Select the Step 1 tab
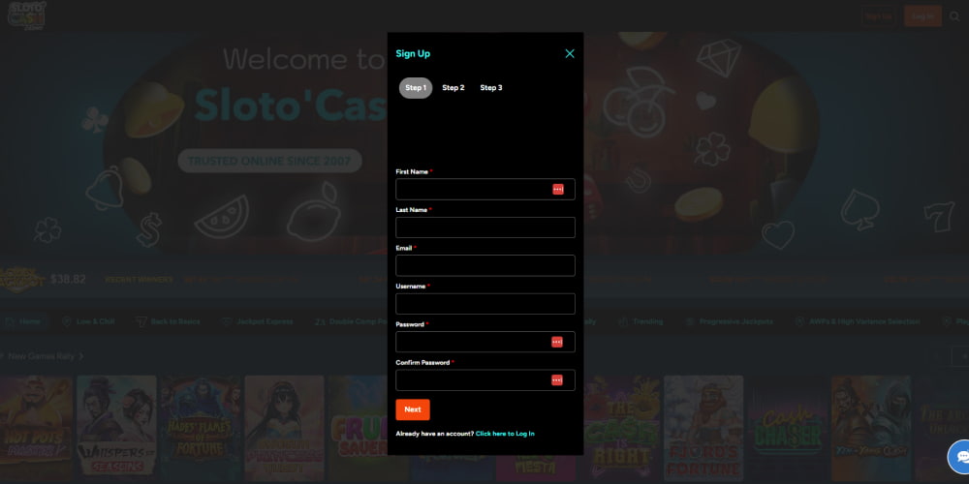This screenshot has height=484, width=969. point(416,88)
